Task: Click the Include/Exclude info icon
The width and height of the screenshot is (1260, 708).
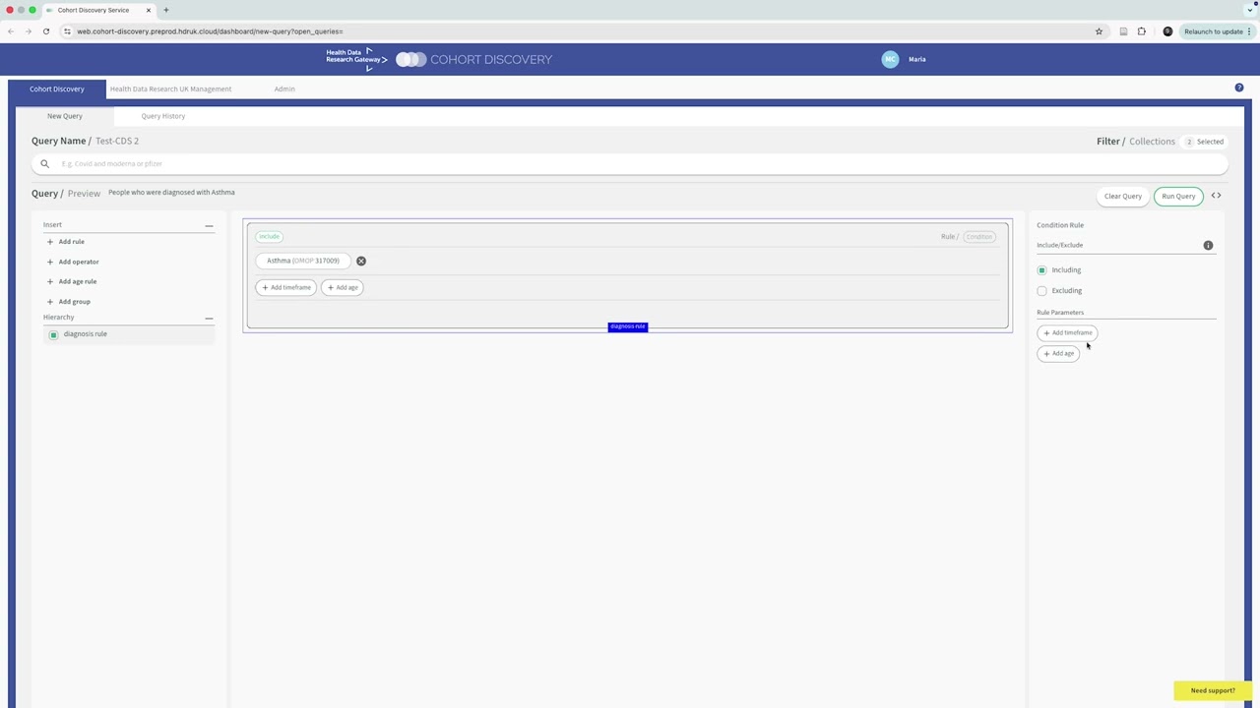Action: pyautogui.click(x=1208, y=245)
